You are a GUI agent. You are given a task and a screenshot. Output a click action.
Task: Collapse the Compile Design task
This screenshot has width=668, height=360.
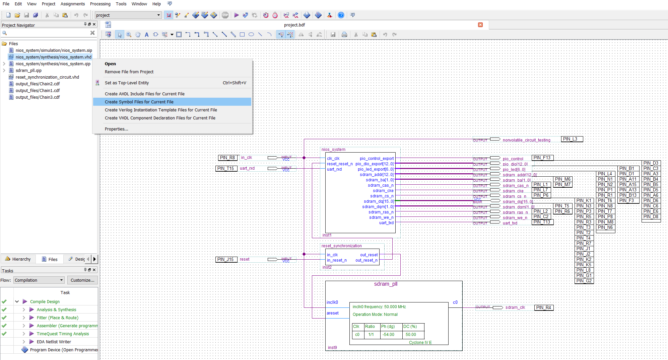pyautogui.click(x=17, y=301)
